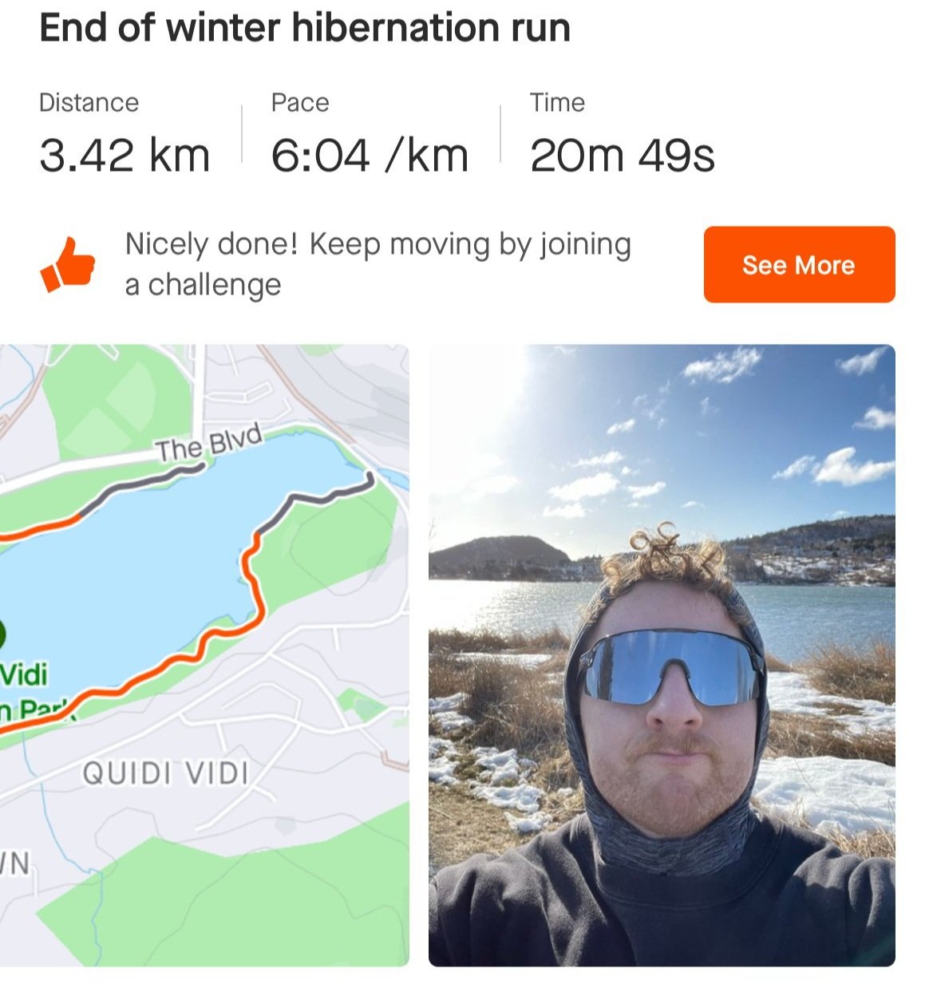The image size is (933, 988).
Task: Tap the orange See More button
Action: pos(799,264)
